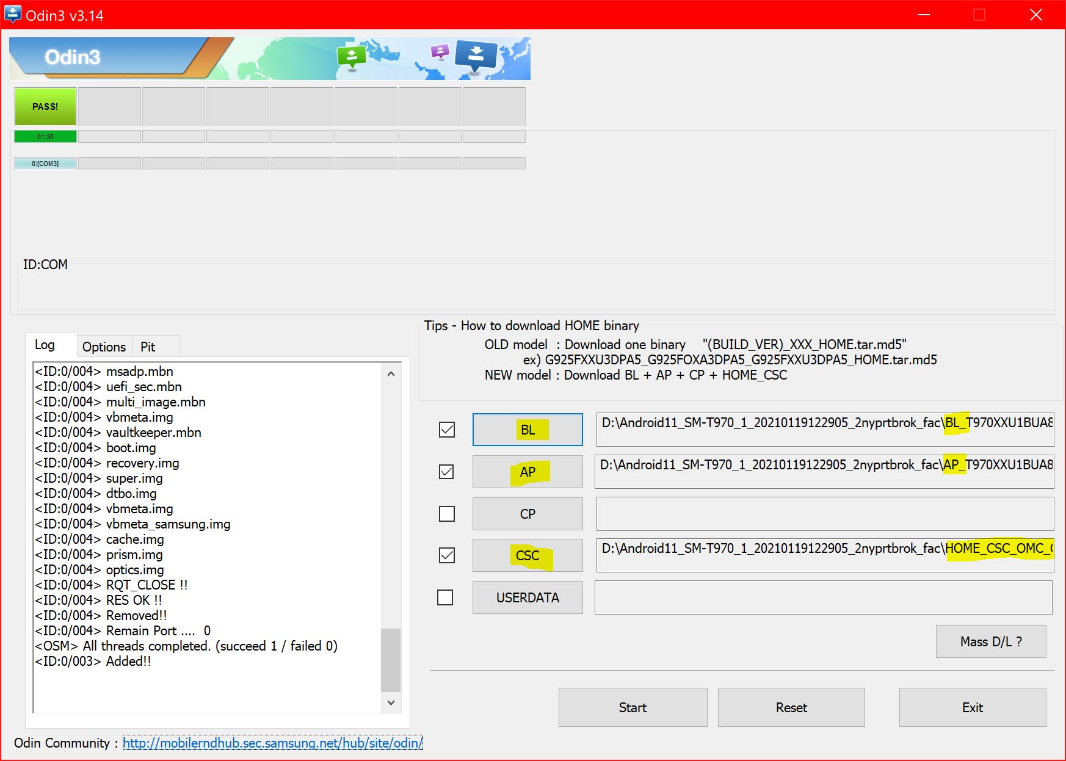Uncheck the AP file checkbox
This screenshot has width=1066, height=761.
(x=446, y=472)
